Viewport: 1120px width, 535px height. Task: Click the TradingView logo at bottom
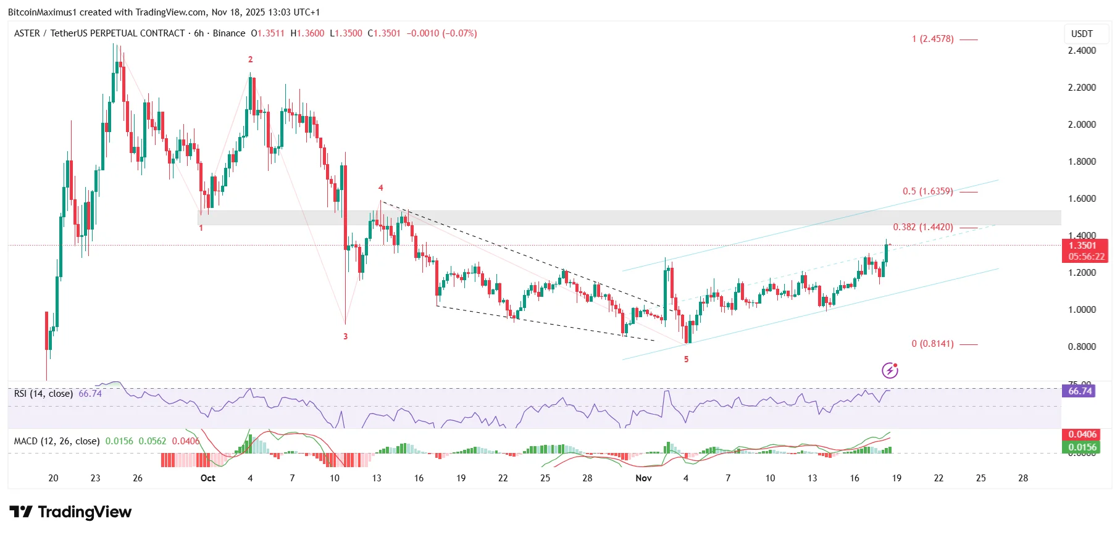pyautogui.click(x=70, y=512)
